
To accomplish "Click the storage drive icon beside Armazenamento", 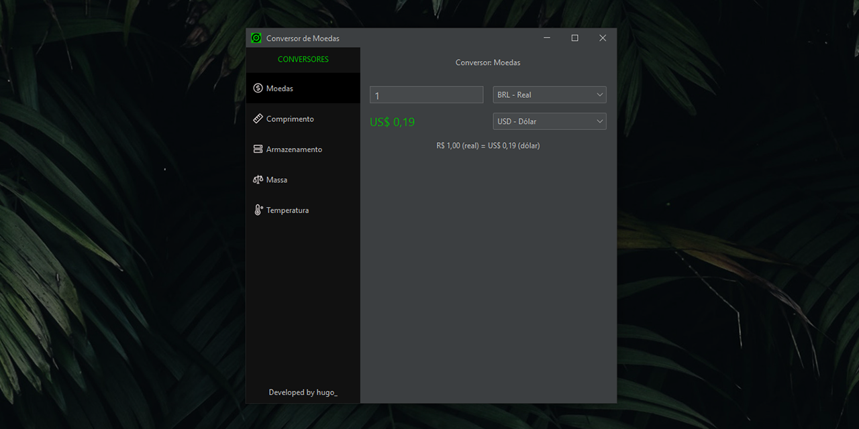I will [x=258, y=149].
